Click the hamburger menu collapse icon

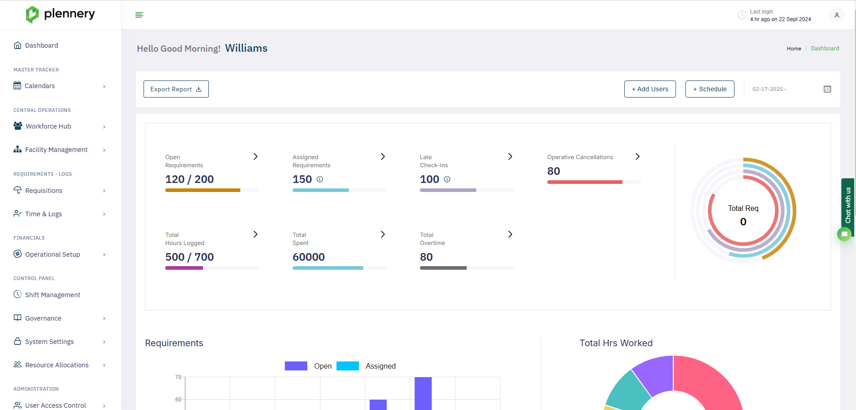pos(139,15)
